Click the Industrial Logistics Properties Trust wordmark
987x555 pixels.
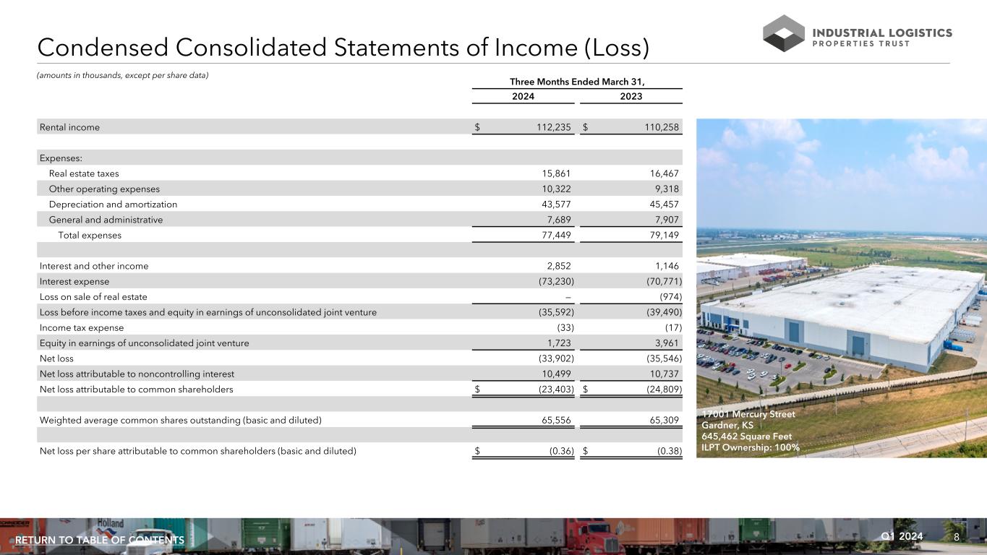tap(882, 38)
